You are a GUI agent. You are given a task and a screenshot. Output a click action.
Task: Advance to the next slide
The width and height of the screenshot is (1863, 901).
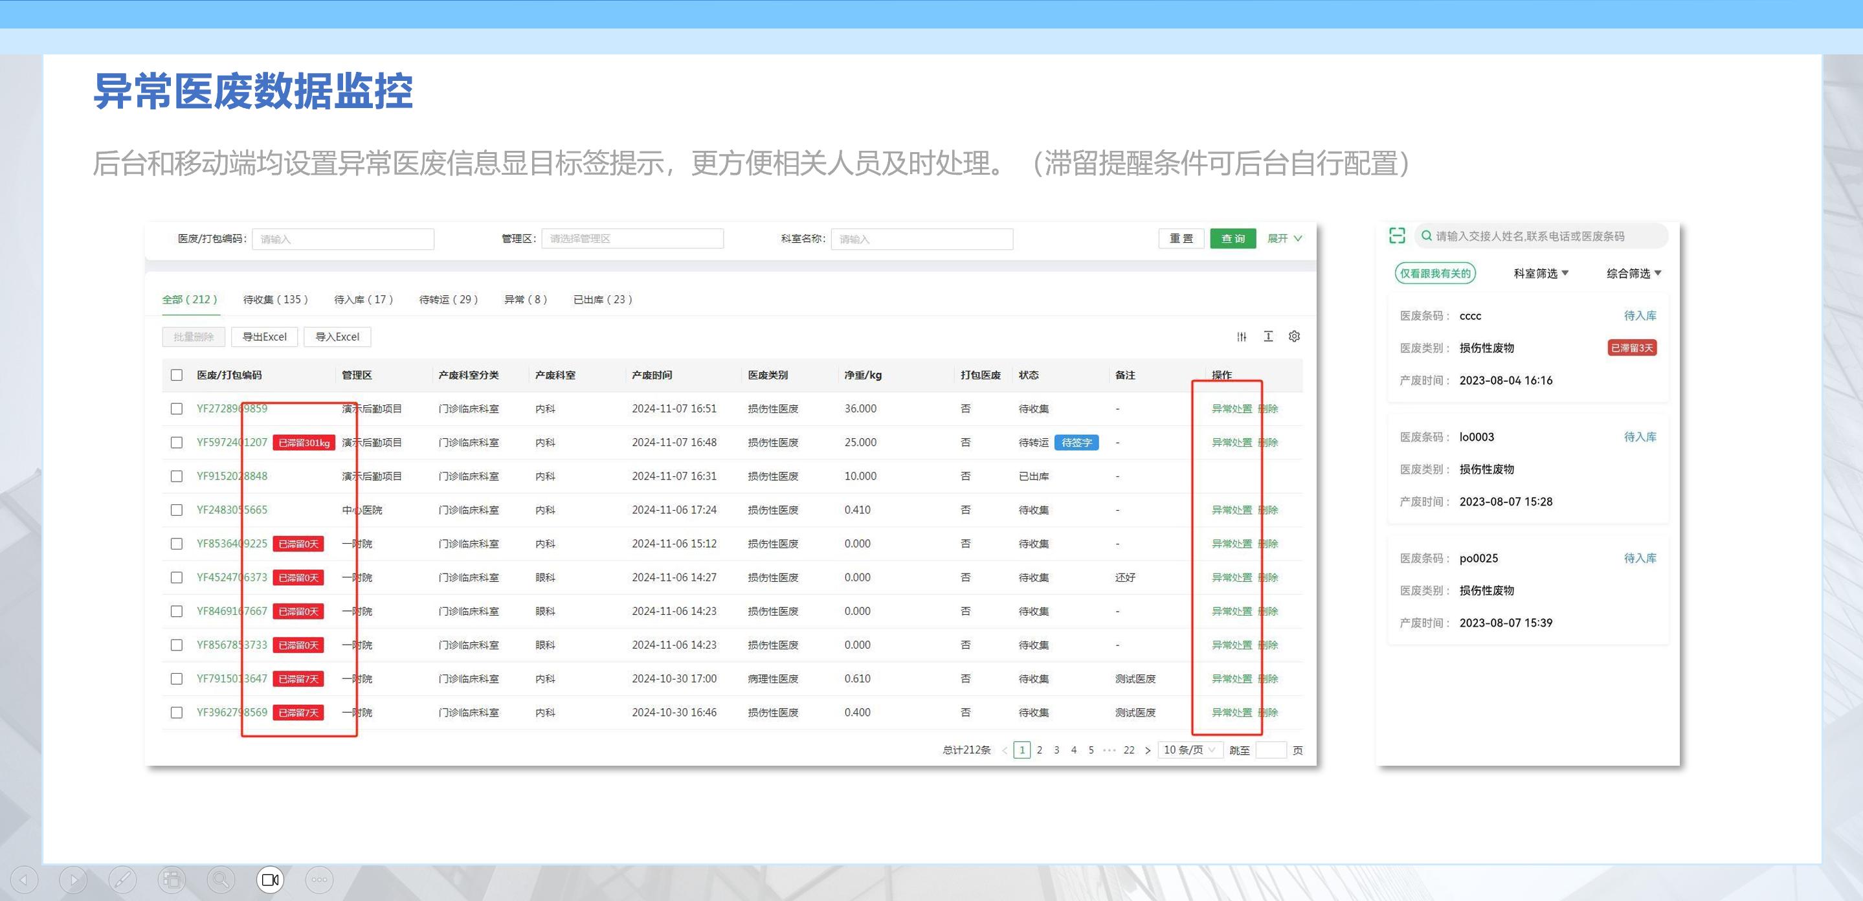(x=73, y=879)
